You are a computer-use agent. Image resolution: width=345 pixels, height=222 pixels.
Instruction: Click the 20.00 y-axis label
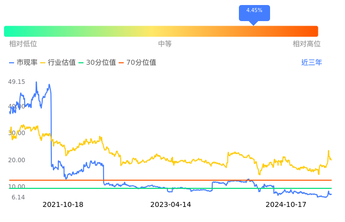pyautogui.click(x=17, y=160)
